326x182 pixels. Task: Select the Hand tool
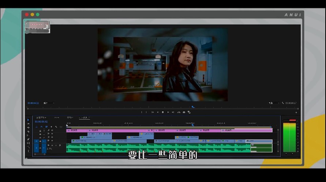(28, 147)
